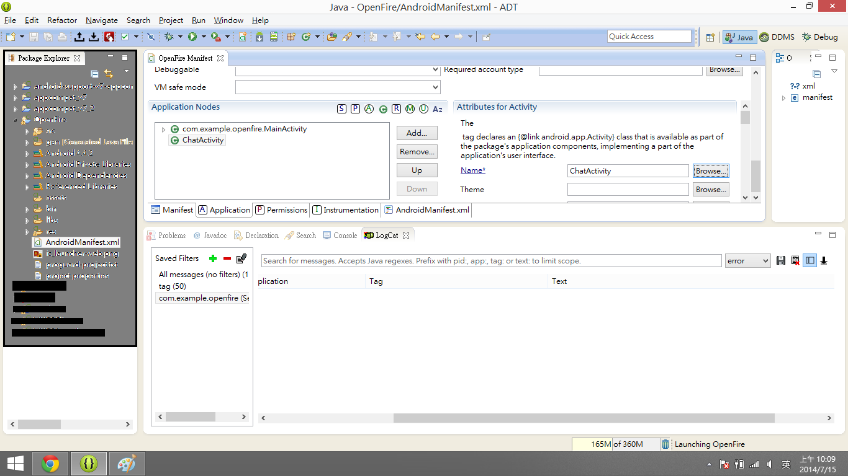Expand com.example.openfire.MainActivity node
The height and width of the screenshot is (476, 848).
click(x=163, y=130)
